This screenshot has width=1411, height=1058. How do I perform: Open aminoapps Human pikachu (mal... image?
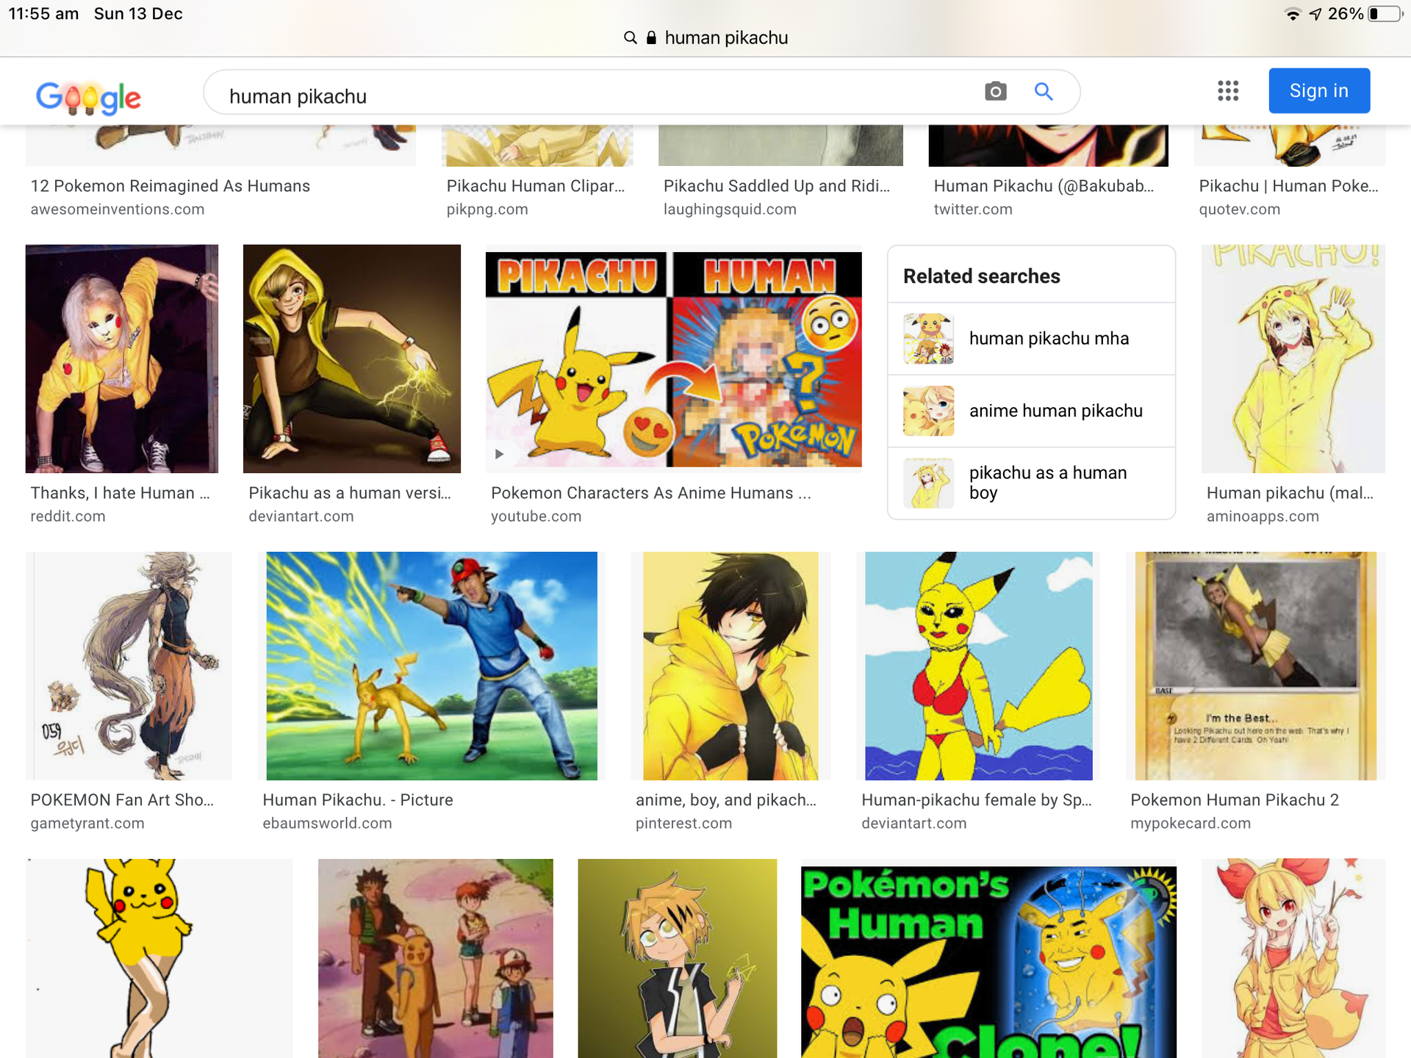coord(1293,359)
